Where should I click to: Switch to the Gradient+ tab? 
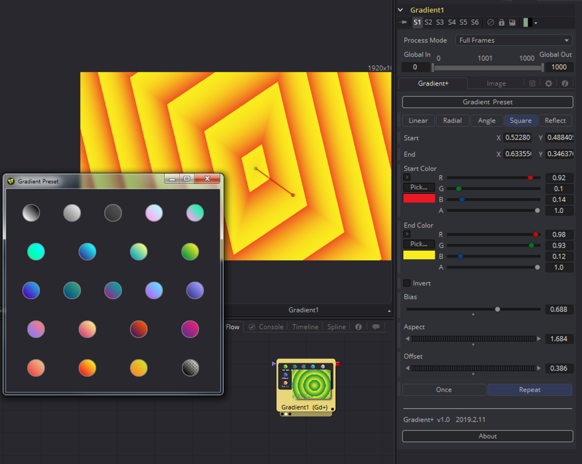tap(433, 83)
